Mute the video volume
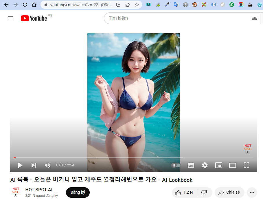 click(47, 165)
